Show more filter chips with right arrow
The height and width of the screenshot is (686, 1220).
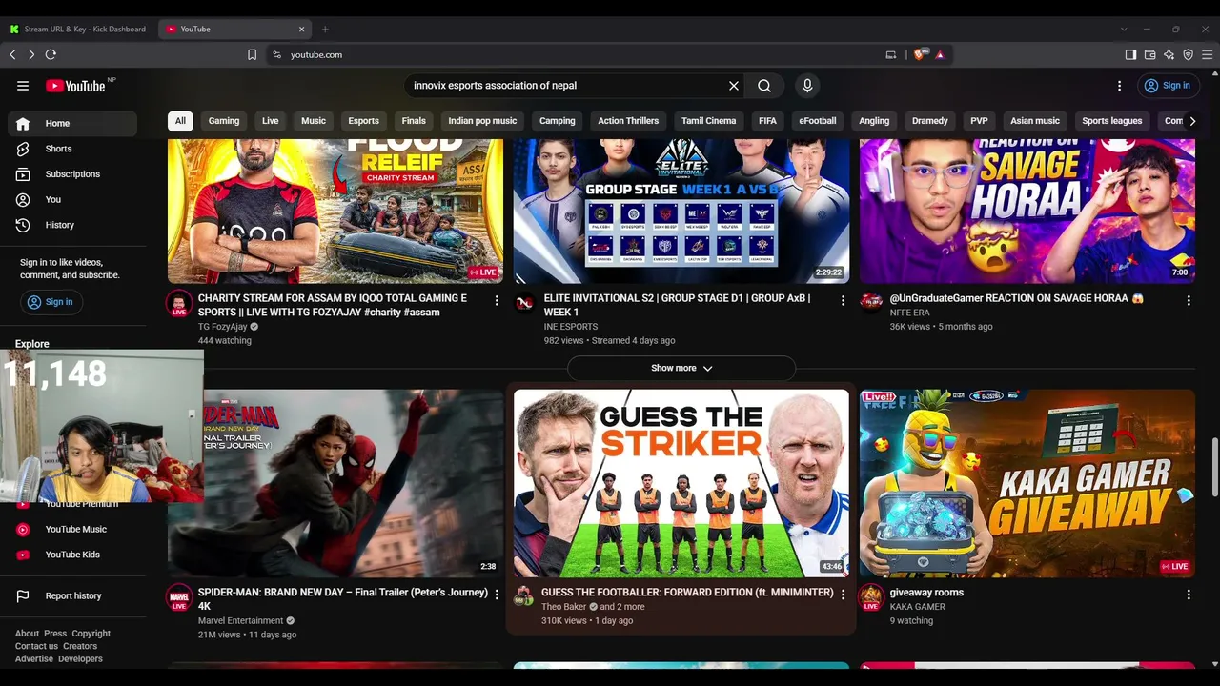tap(1191, 121)
